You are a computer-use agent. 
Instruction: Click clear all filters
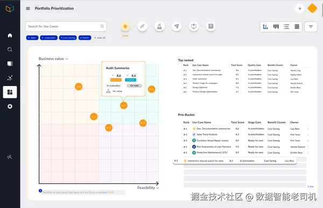100,38
